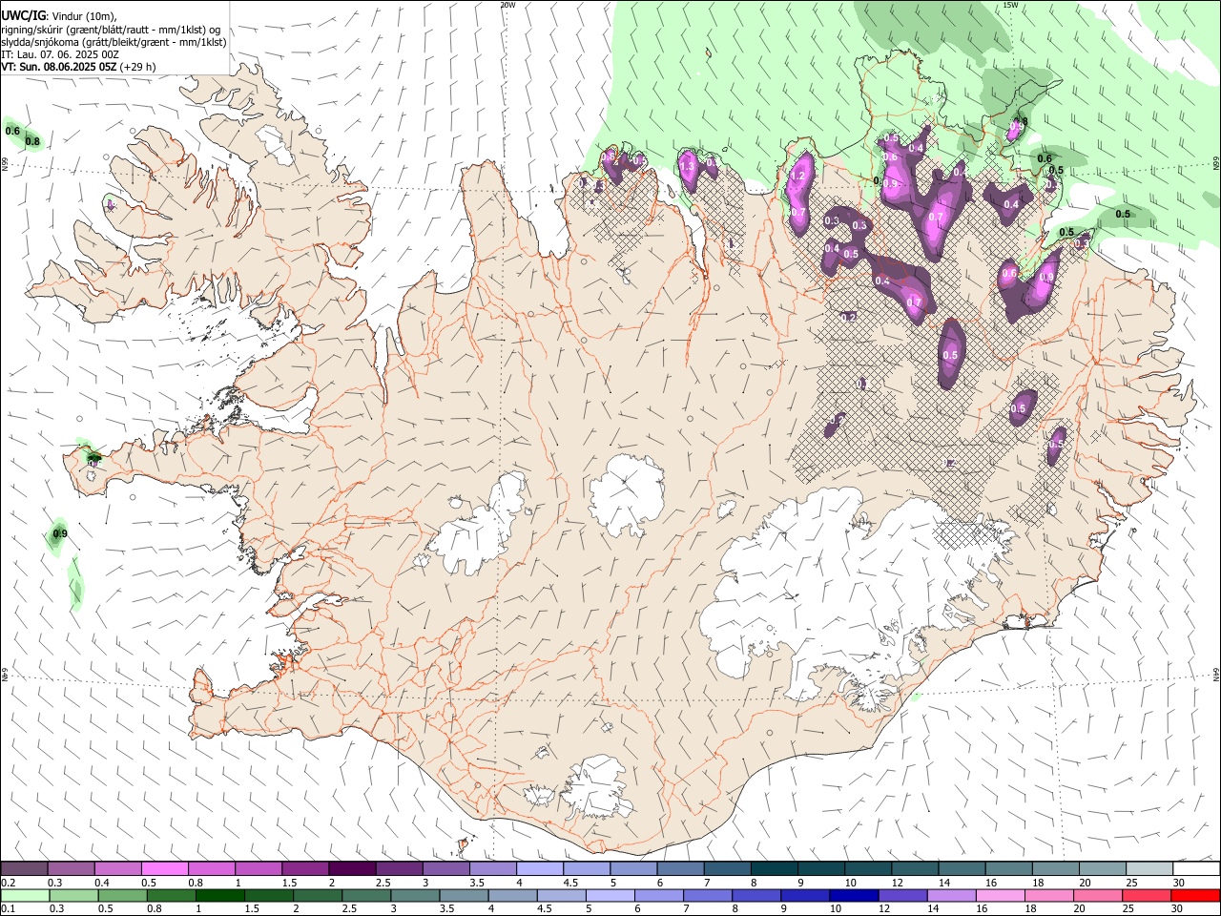Select white swatch labeled 30 in upper legend
Viewport: 1221px width, 916px height.
tap(1196, 869)
